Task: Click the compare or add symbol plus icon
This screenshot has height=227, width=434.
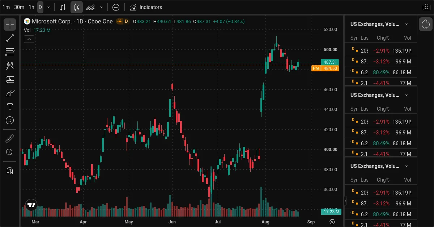Action: [116, 7]
